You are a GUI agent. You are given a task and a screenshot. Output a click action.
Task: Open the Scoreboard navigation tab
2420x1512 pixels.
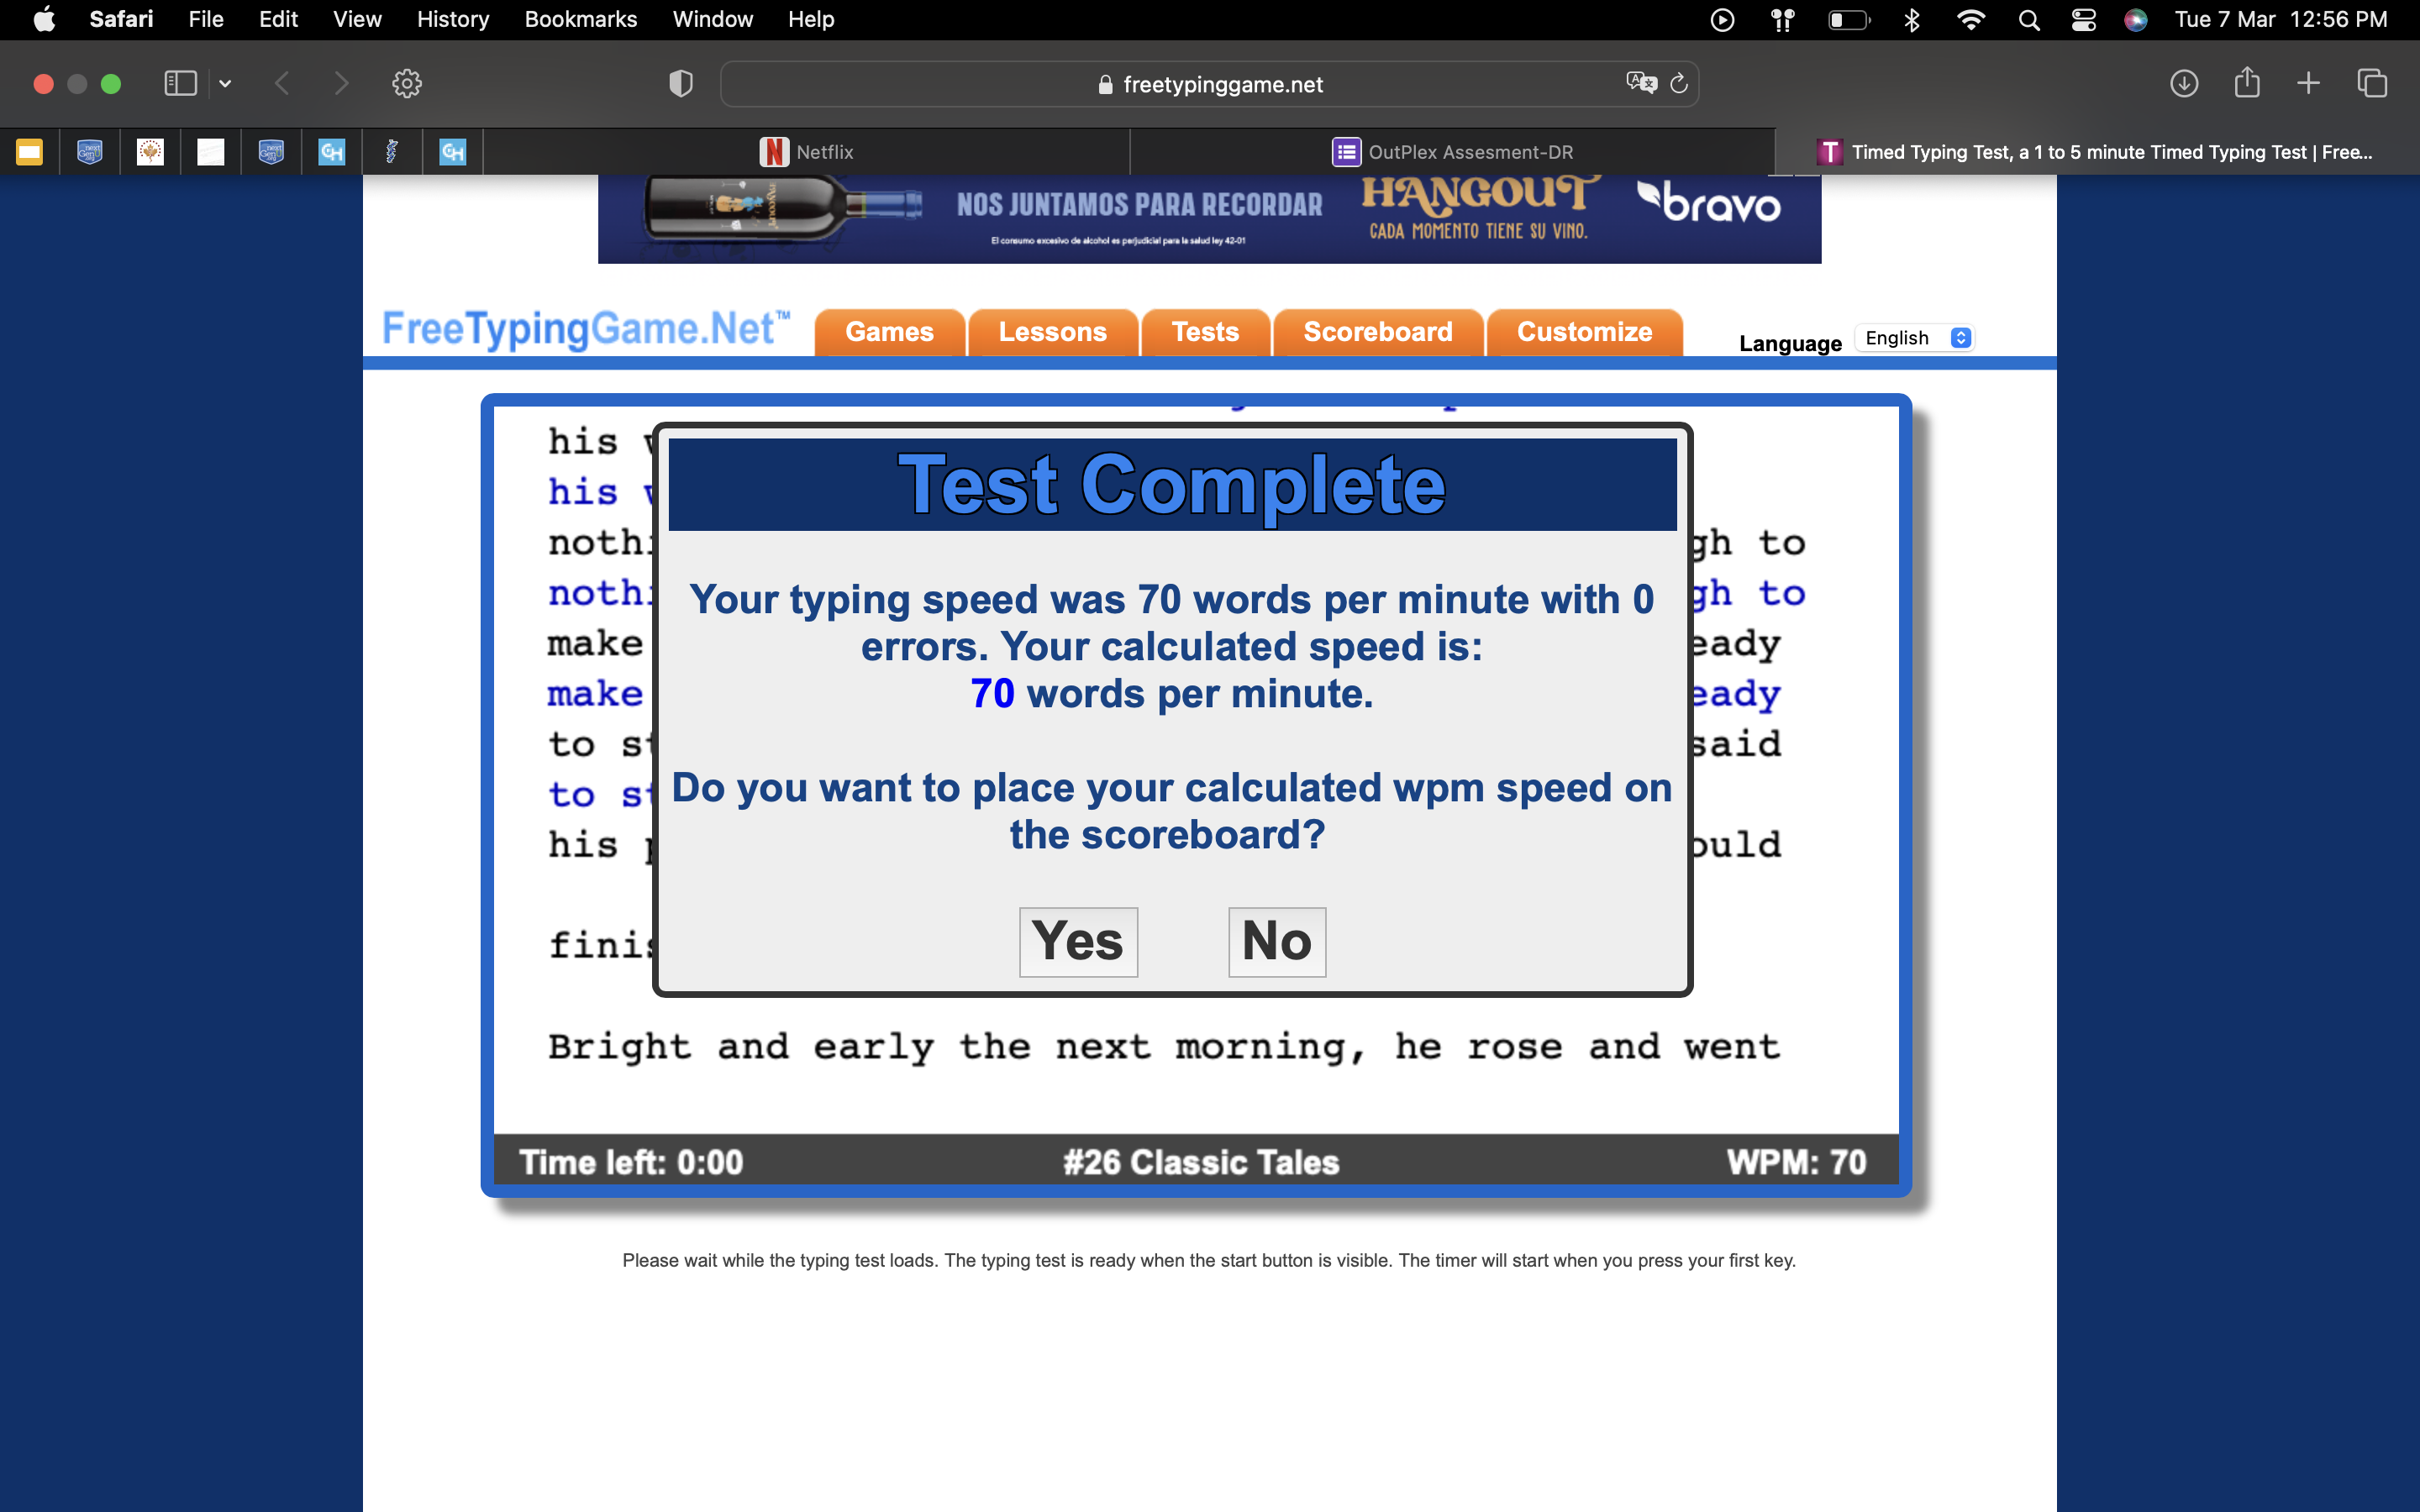point(1377,332)
